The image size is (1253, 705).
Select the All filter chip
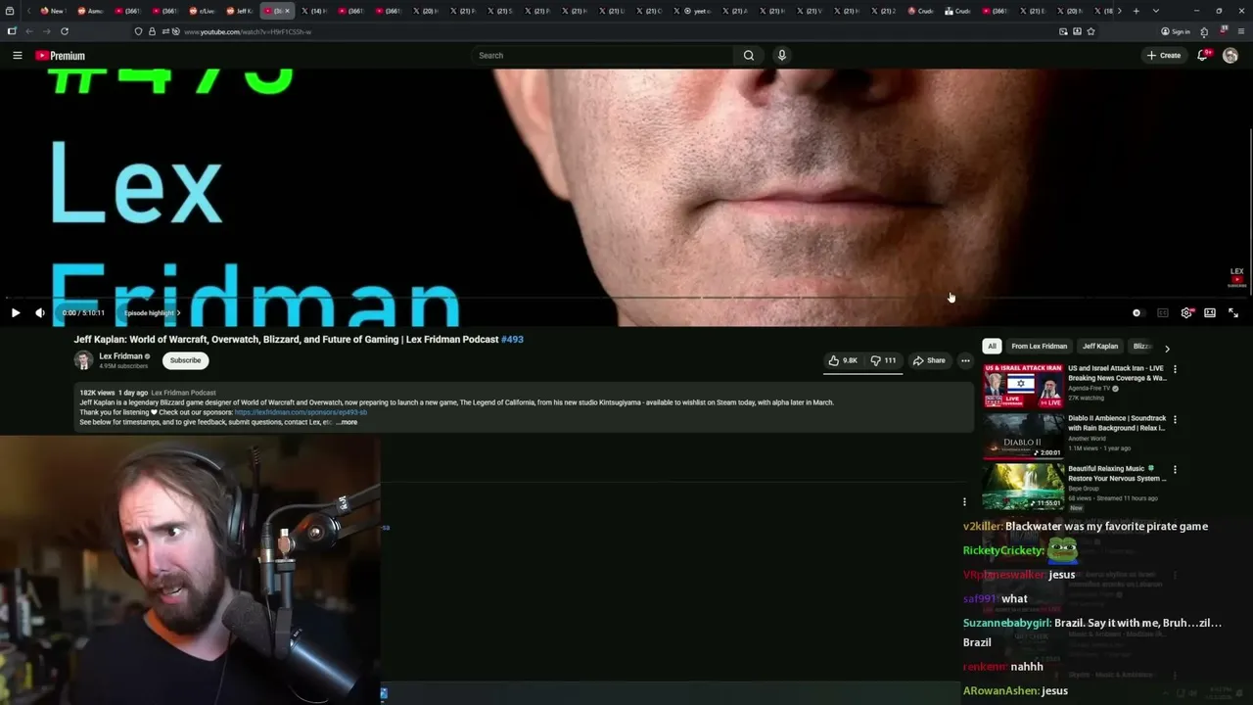[992, 346]
